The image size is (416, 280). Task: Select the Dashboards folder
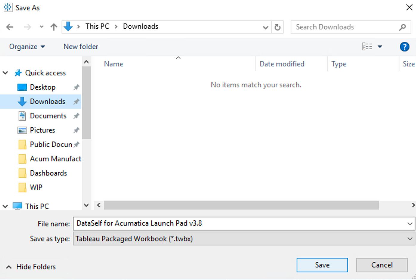pos(48,173)
